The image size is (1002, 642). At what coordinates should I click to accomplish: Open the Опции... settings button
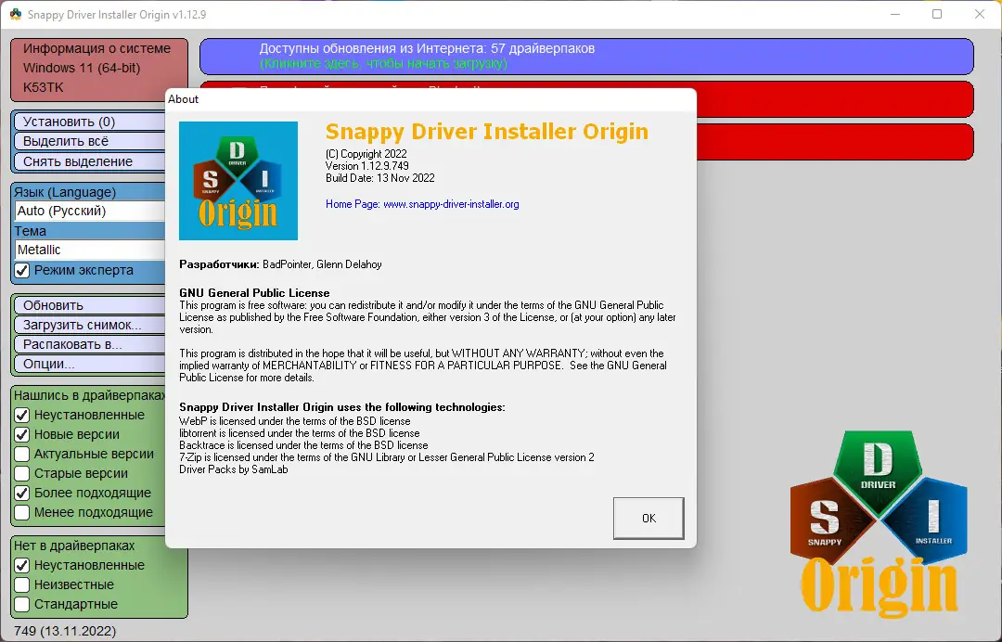click(x=89, y=364)
